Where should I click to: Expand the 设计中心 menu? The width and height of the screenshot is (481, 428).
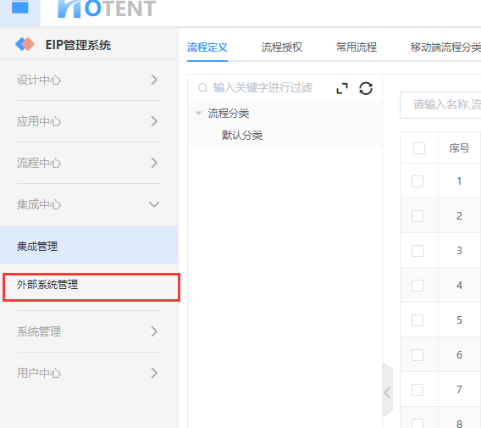click(89, 80)
